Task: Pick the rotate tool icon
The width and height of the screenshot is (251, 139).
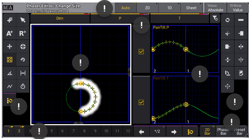Action: tap(23, 60)
